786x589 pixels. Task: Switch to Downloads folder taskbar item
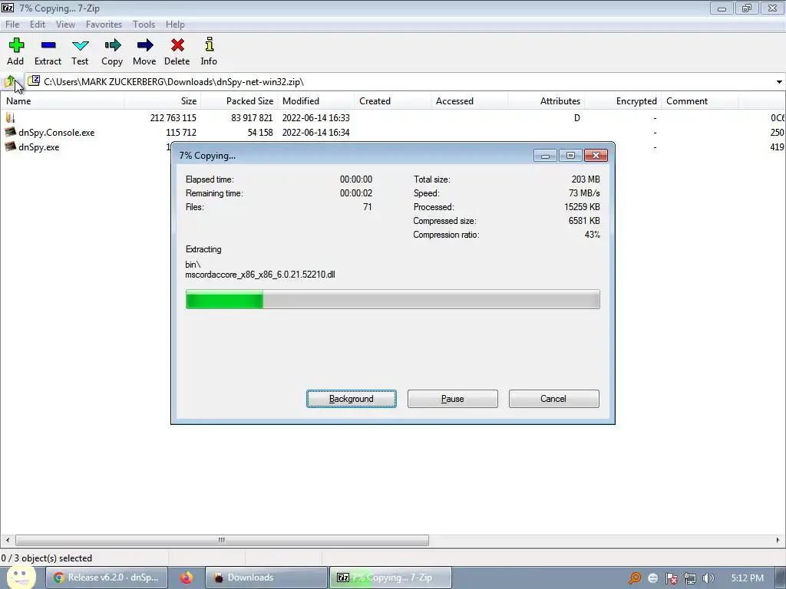[x=266, y=577]
